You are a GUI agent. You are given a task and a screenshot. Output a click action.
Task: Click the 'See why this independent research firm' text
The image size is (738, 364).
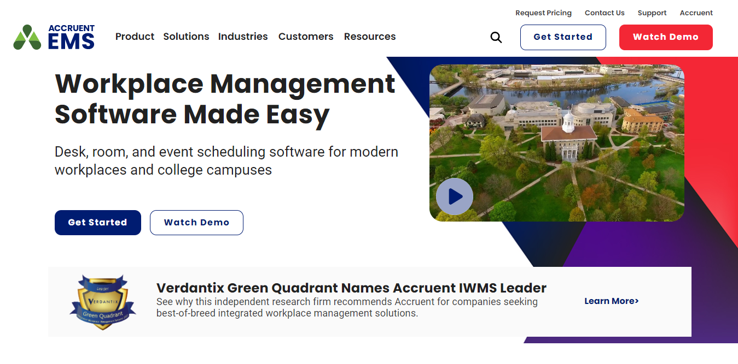347,307
